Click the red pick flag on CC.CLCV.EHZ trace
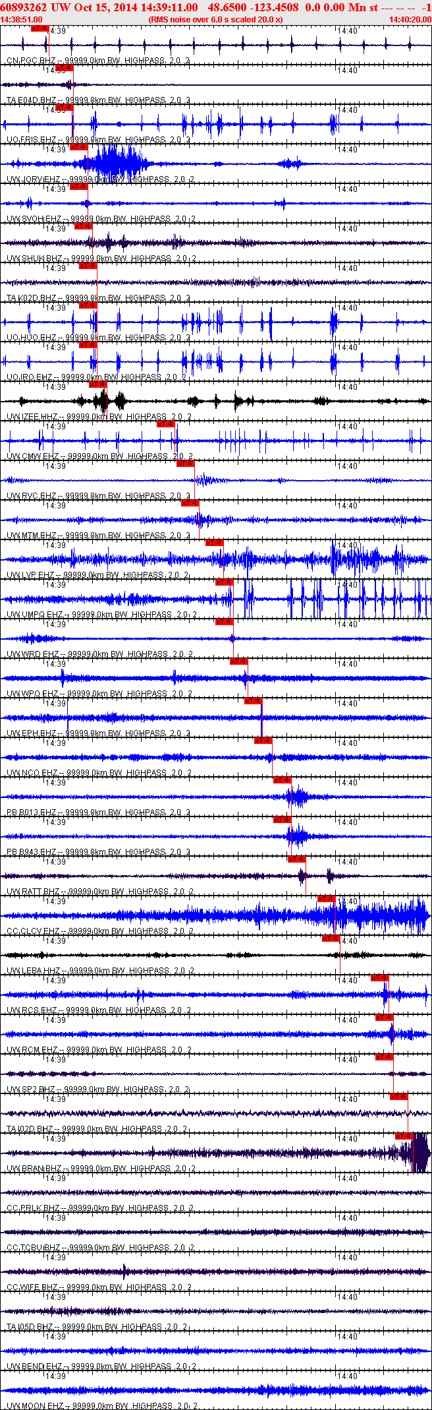 (326, 899)
